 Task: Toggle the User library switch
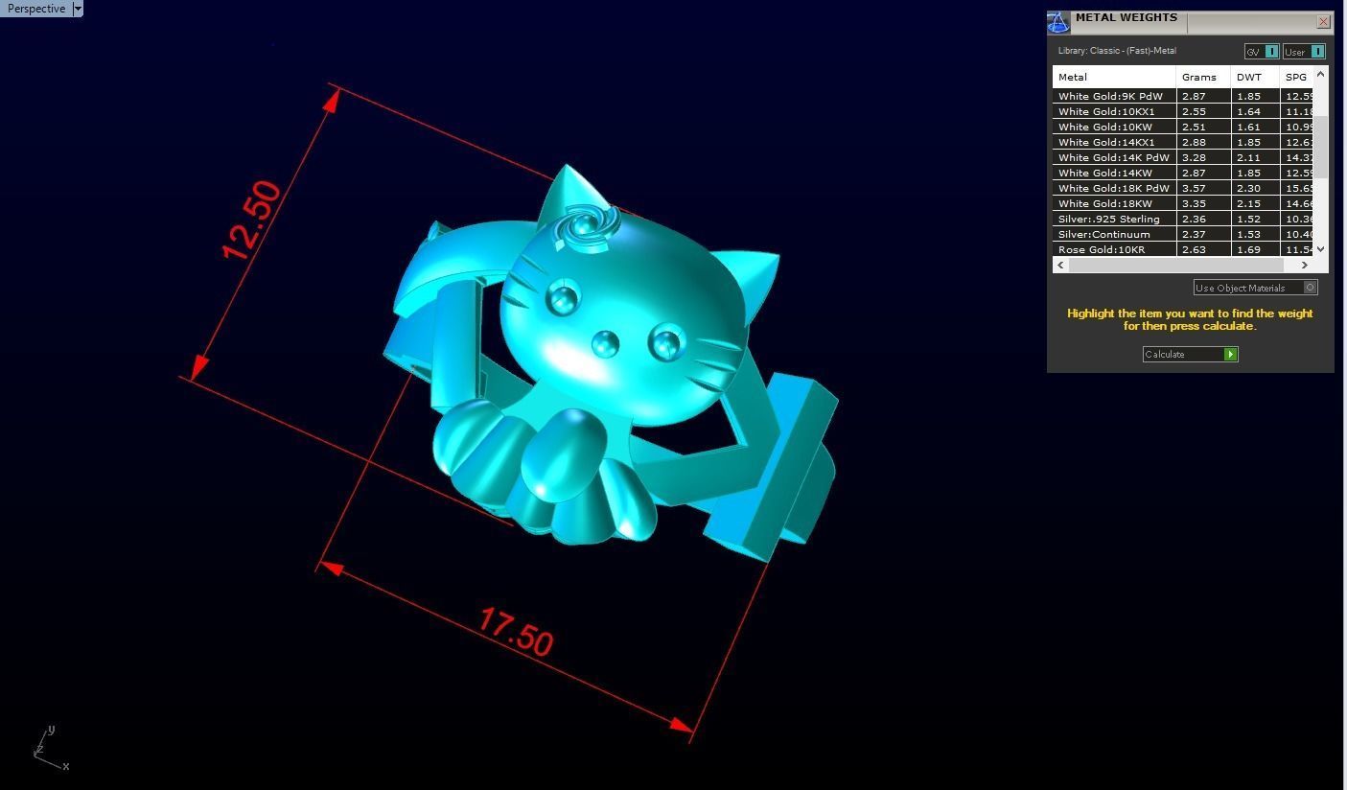coord(1304,52)
